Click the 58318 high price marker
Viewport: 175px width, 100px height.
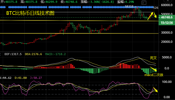(129, 7)
